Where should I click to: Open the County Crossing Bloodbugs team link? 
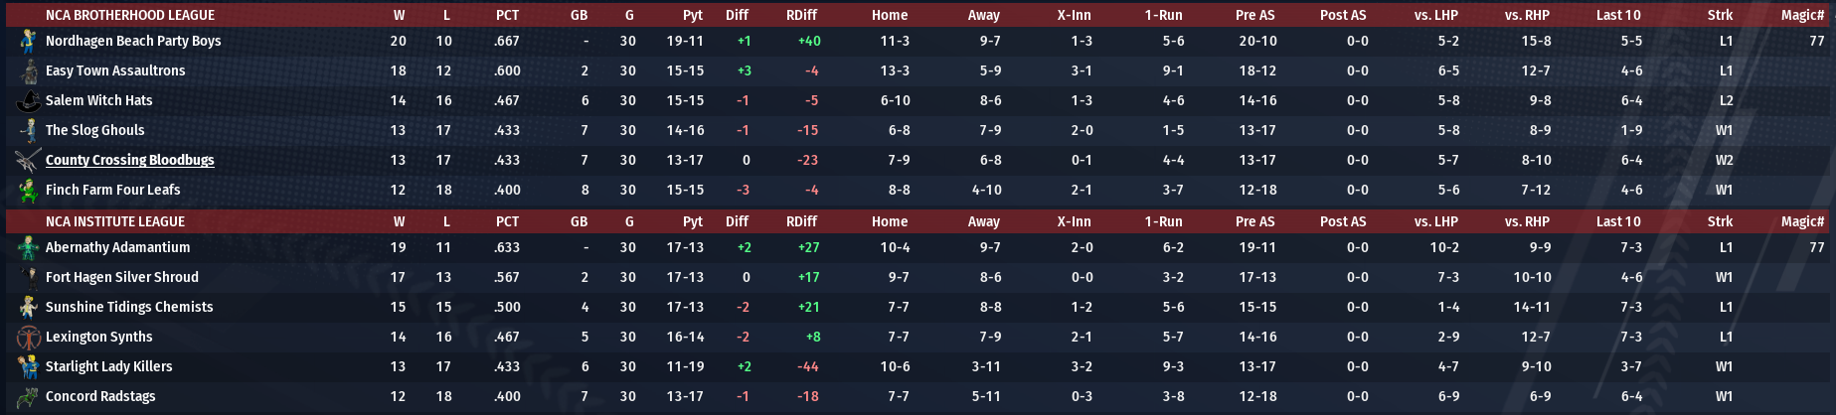[x=129, y=160]
